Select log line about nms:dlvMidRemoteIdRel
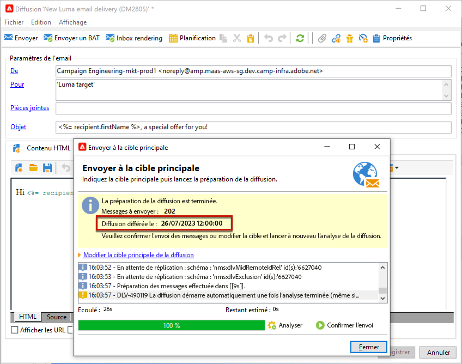The height and width of the screenshot is (364, 462). [228, 268]
